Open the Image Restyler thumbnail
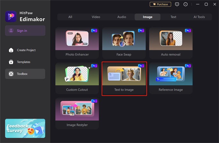Image resolution: width=219 pixels, height=143 pixels. pyautogui.click(x=77, y=109)
